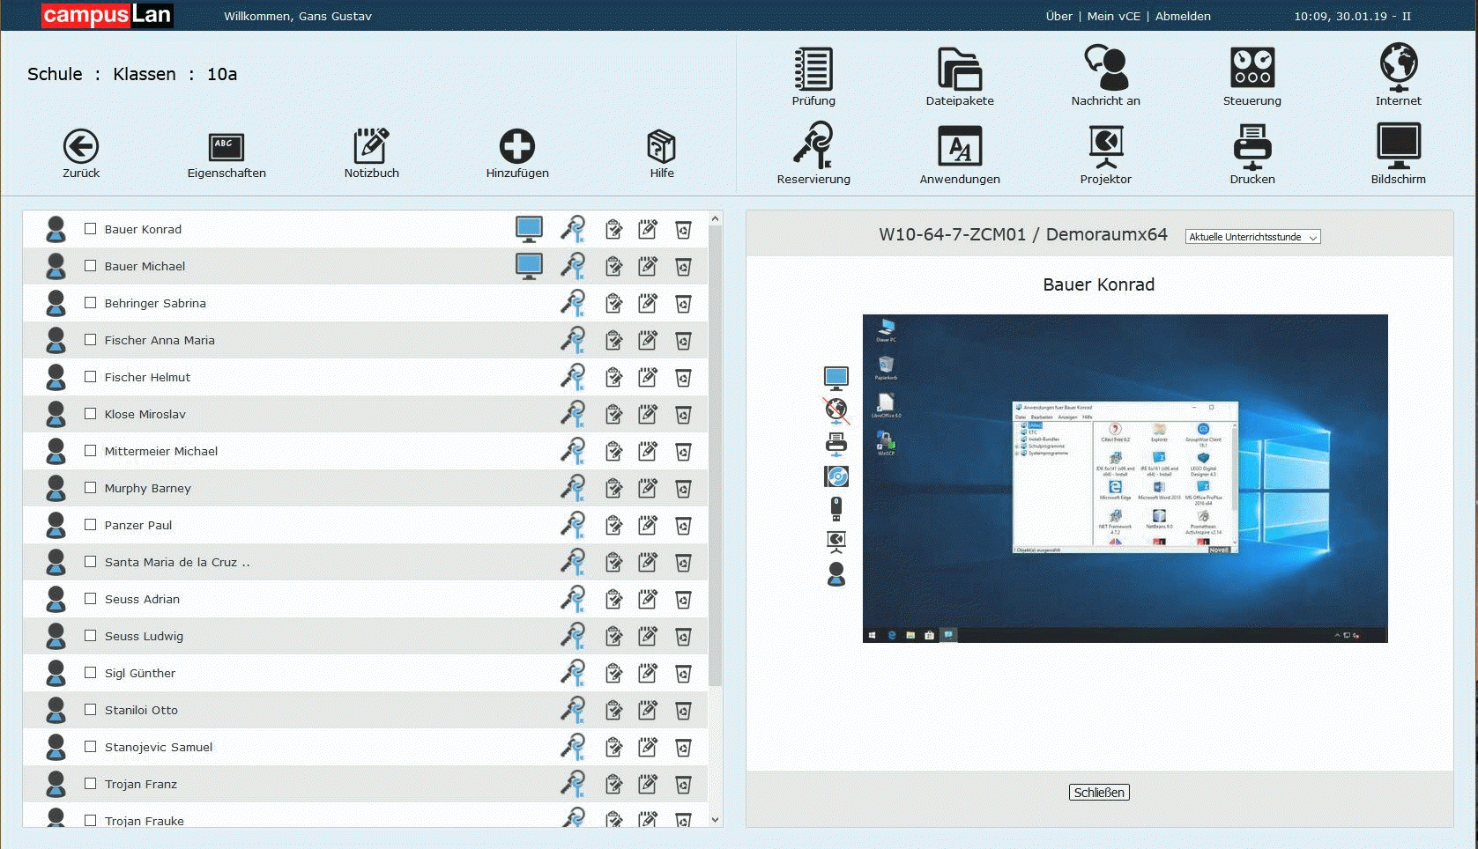Delete entry for Fischer Helmut
Image resolution: width=1478 pixels, height=849 pixels.
[683, 378]
